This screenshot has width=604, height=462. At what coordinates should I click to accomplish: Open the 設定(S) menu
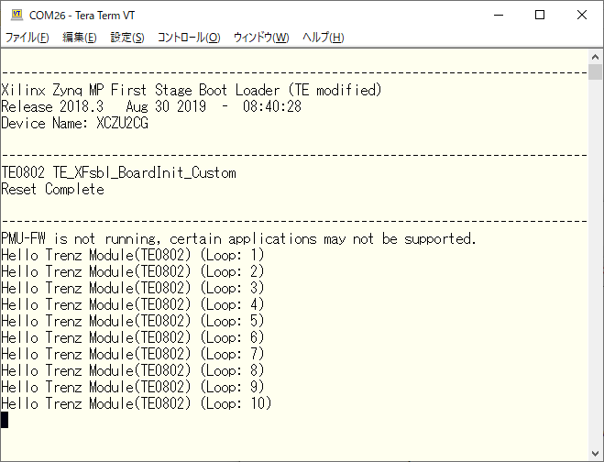click(x=127, y=38)
